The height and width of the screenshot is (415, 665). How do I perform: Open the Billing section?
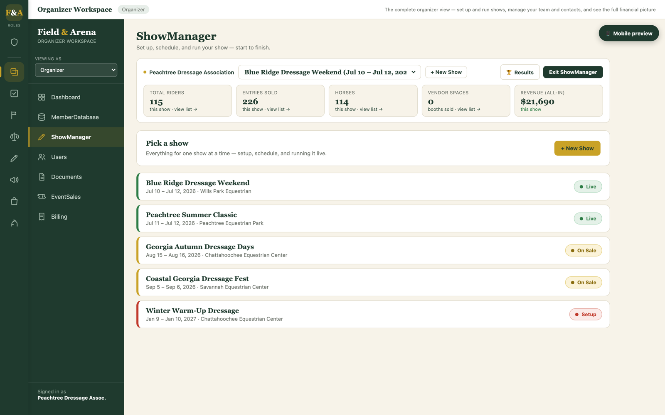tap(76, 217)
